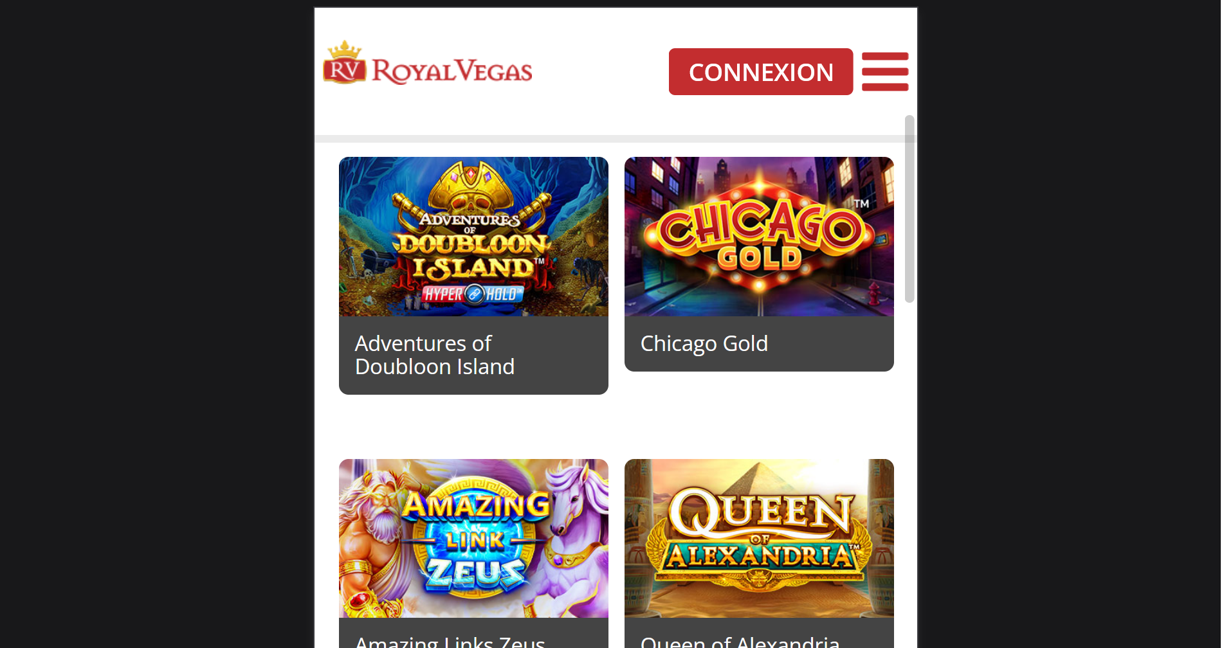Launch the Adventures of Doubloon Island game thumbnail
The width and height of the screenshot is (1224, 648).
click(473, 237)
